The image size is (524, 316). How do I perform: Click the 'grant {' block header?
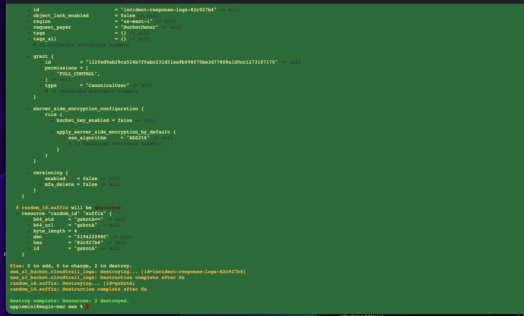44,56
